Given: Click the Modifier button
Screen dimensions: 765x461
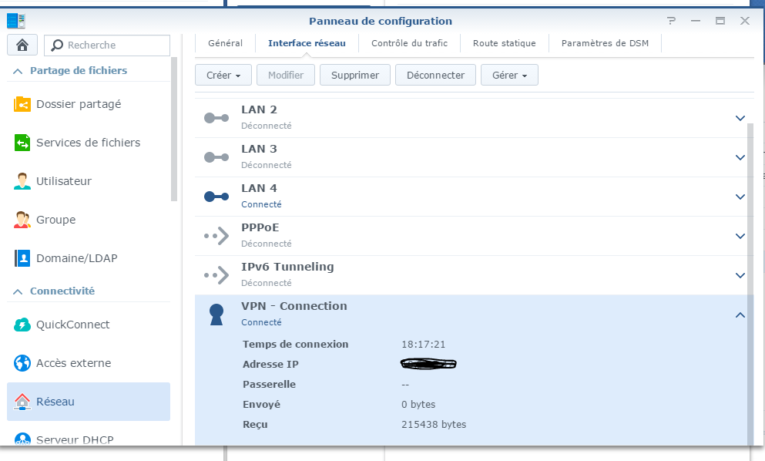Looking at the screenshot, I should point(286,76).
